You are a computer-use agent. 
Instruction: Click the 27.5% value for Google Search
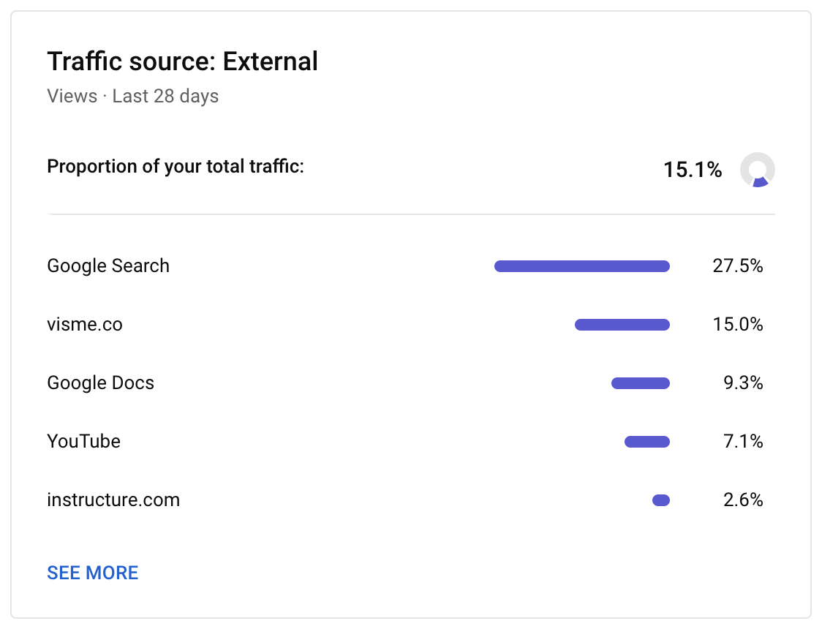point(738,266)
